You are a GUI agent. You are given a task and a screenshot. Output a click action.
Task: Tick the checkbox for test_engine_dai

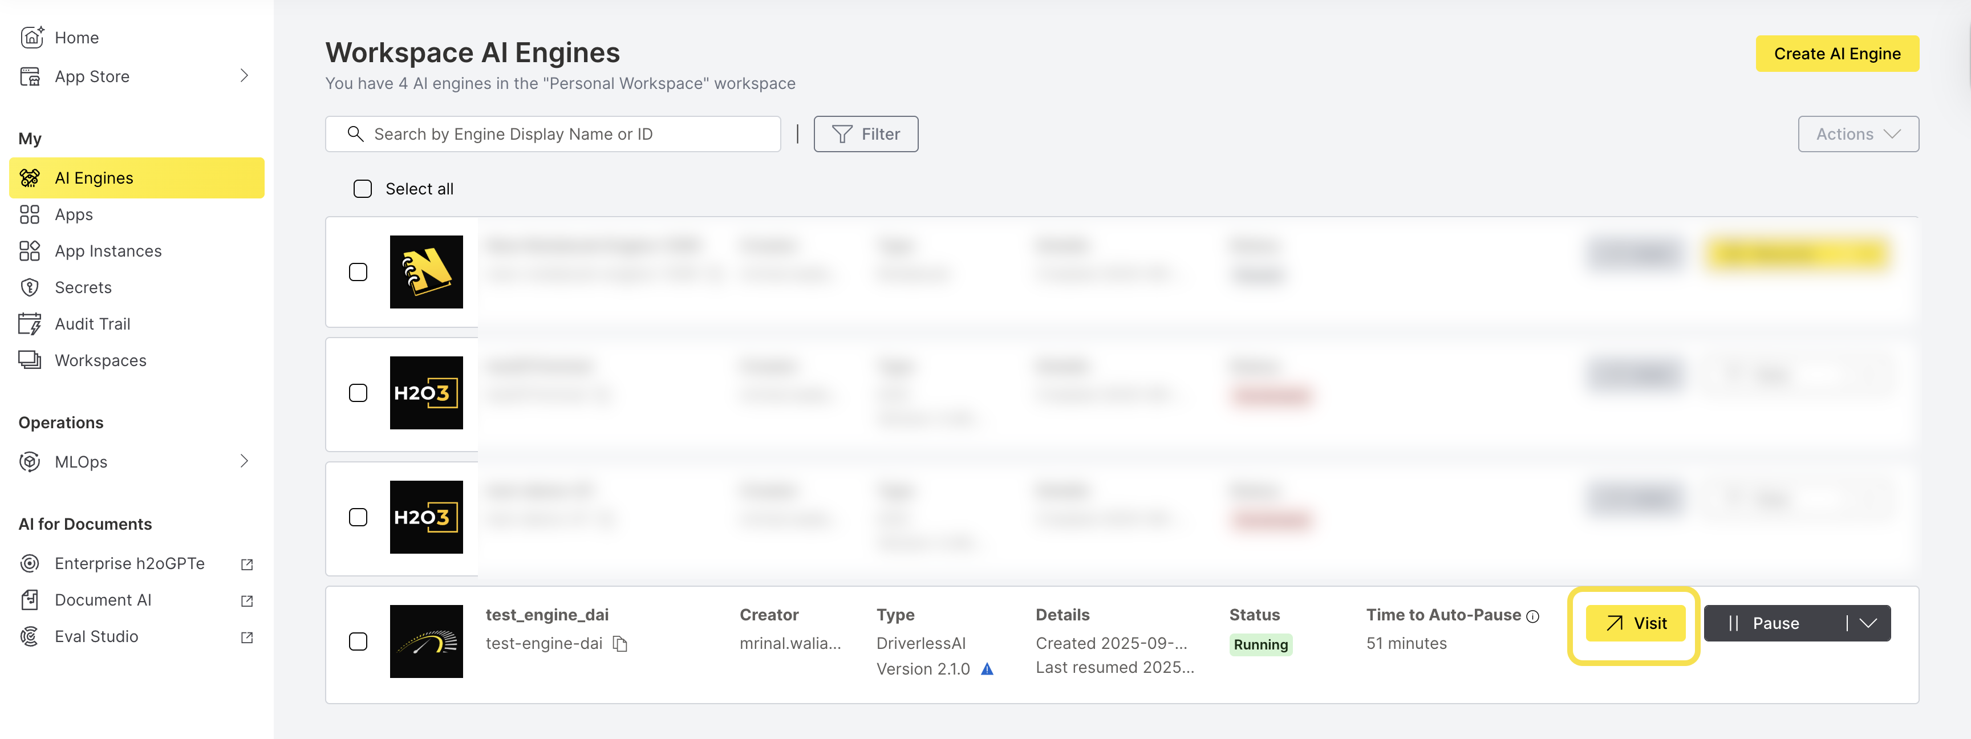tap(358, 641)
